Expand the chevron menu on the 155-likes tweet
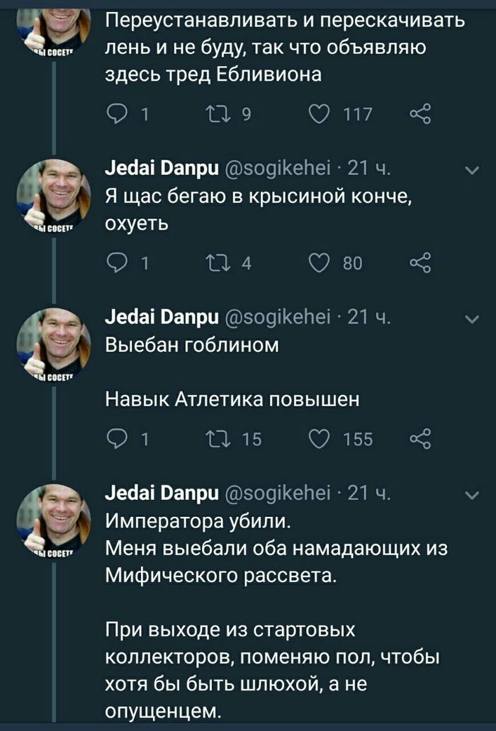496x731 pixels. coord(471,318)
